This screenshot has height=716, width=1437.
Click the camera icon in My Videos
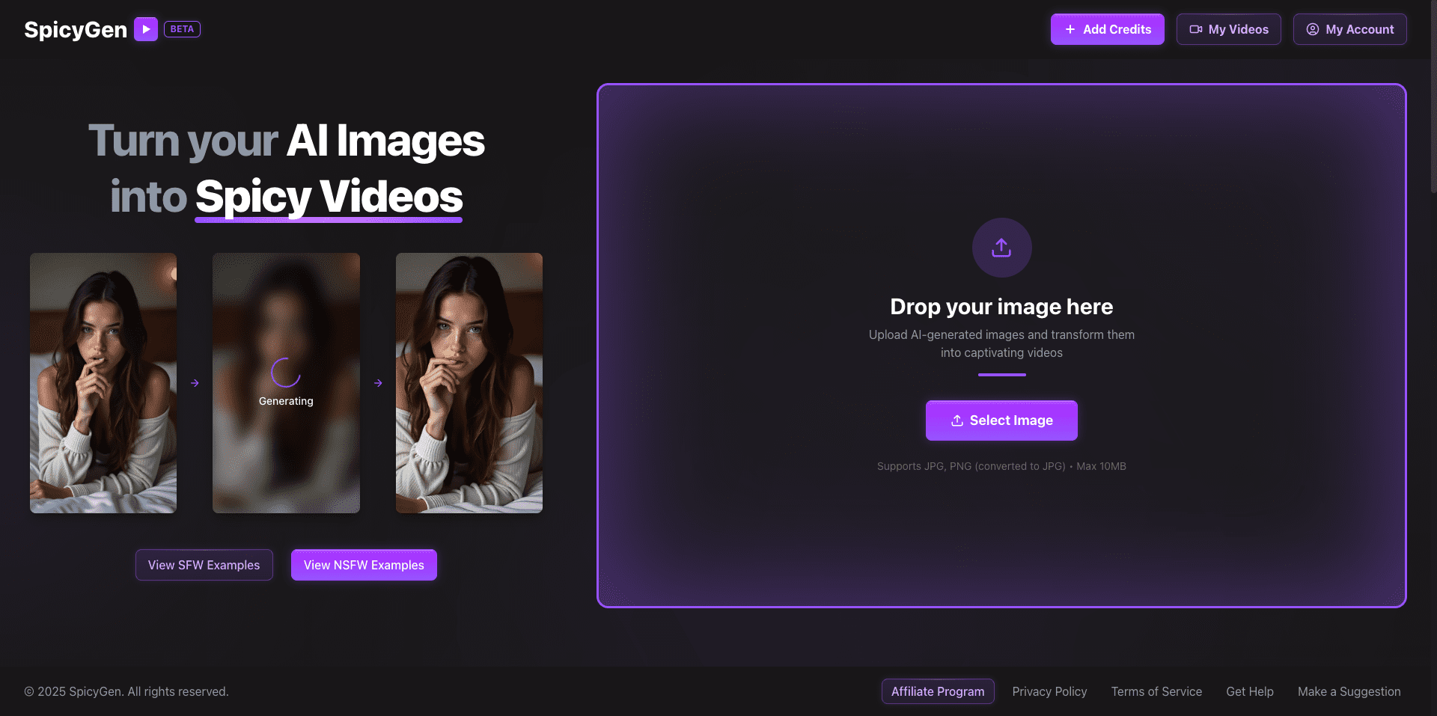click(1196, 29)
